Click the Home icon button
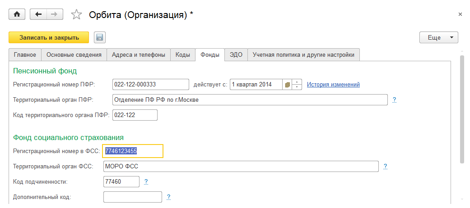470x208 pixels. click(17, 14)
